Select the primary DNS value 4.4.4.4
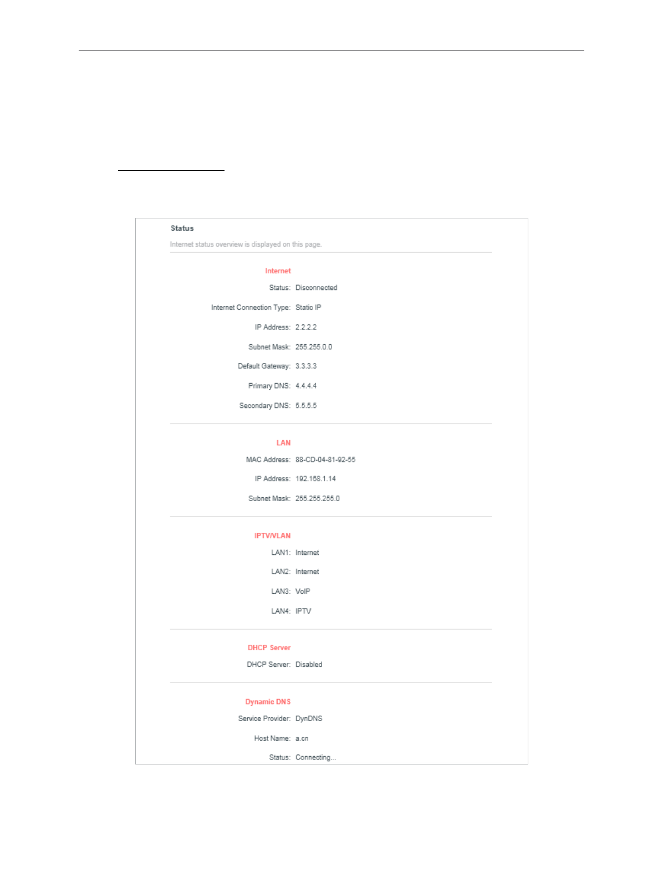Image resolution: width=663 pixels, height=877 pixels. click(306, 386)
